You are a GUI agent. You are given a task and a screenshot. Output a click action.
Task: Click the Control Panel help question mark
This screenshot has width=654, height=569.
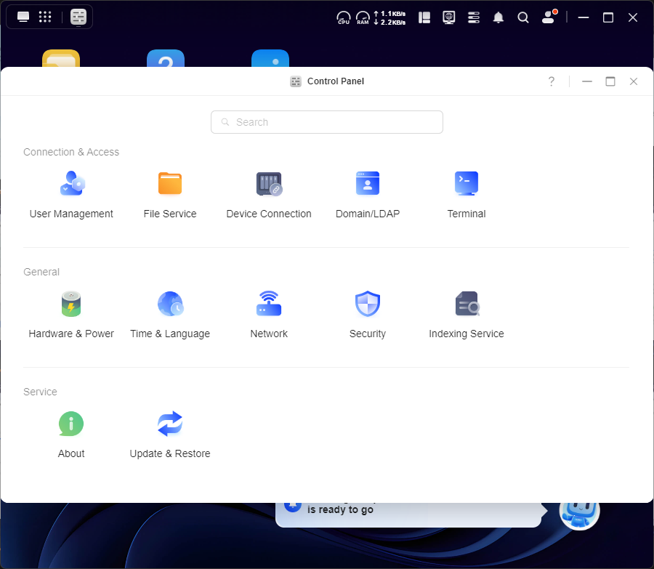pyautogui.click(x=552, y=81)
